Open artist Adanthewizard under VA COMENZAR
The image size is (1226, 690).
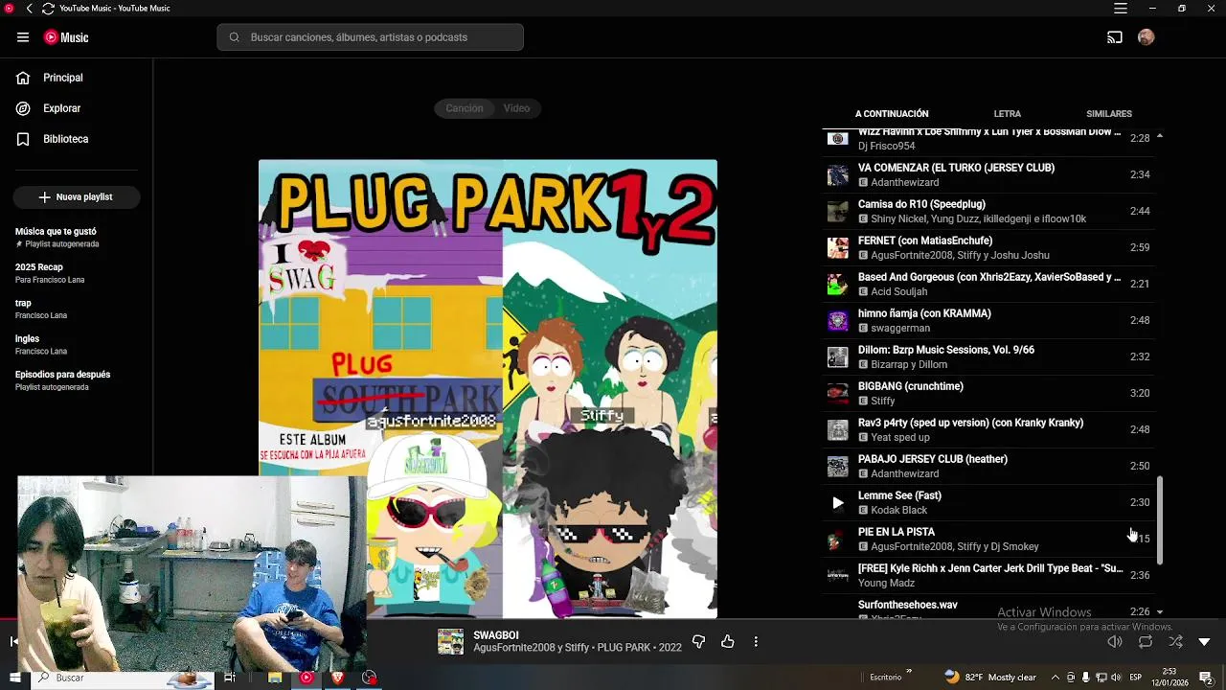click(x=905, y=182)
